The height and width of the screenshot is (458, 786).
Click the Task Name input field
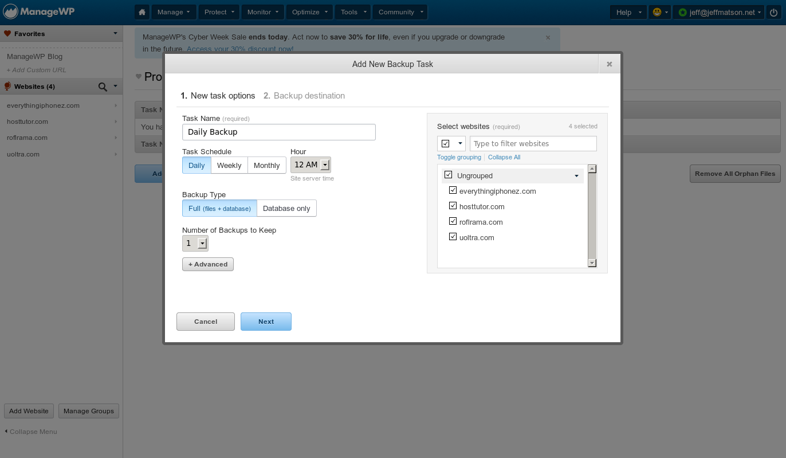pos(279,132)
